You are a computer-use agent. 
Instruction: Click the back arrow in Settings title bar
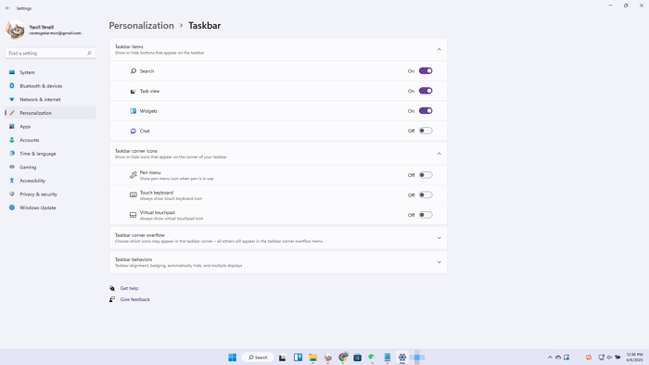[x=7, y=8]
